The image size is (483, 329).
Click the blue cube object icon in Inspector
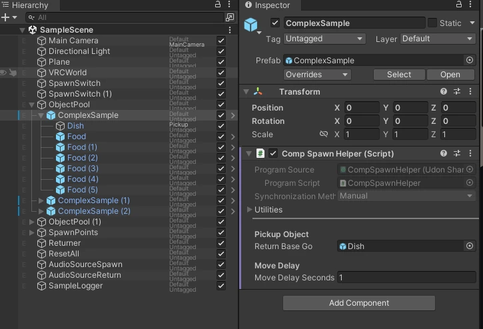(x=250, y=25)
